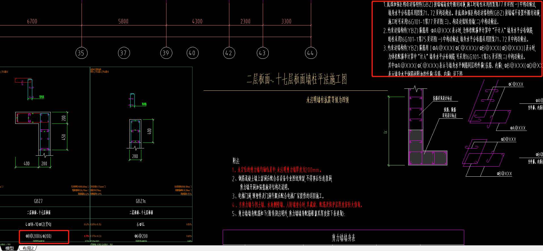543x251 pixels.
Task: Select the 4Φ18+10Φ12 rebar text
Action: [x=38, y=224]
